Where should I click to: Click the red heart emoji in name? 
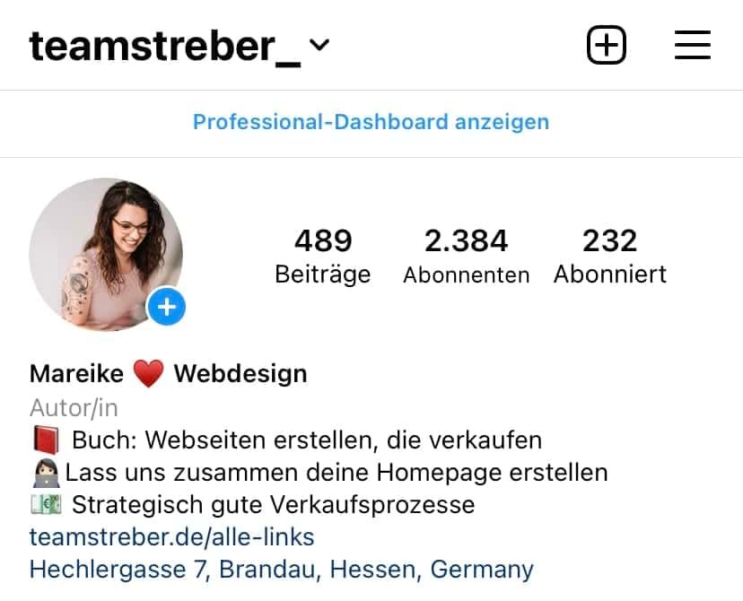click(x=148, y=373)
